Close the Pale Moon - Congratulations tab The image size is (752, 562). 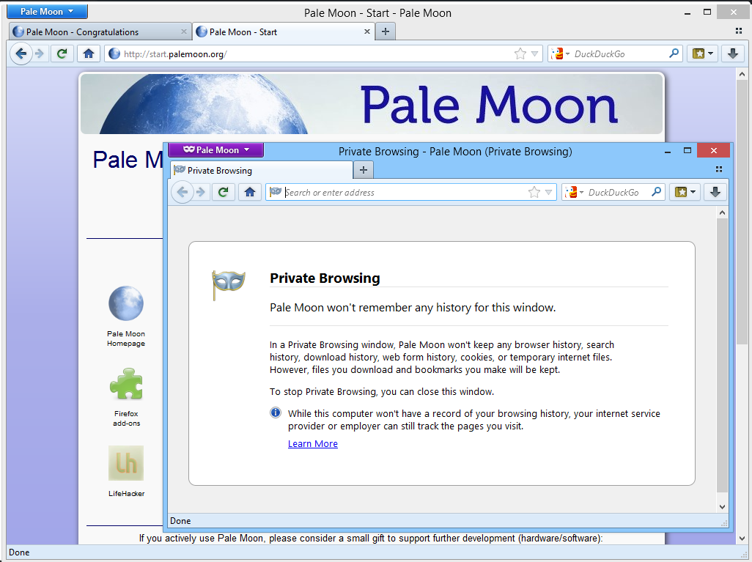(184, 32)
